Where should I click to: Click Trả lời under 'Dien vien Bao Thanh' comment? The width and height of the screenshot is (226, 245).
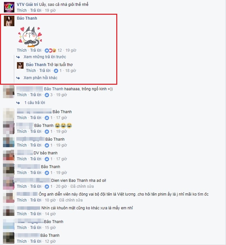click(x=36, y=186)
